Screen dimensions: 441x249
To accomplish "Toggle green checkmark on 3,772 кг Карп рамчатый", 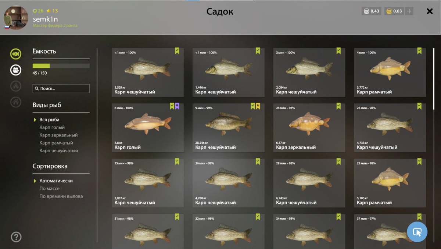I will (419, 51).
